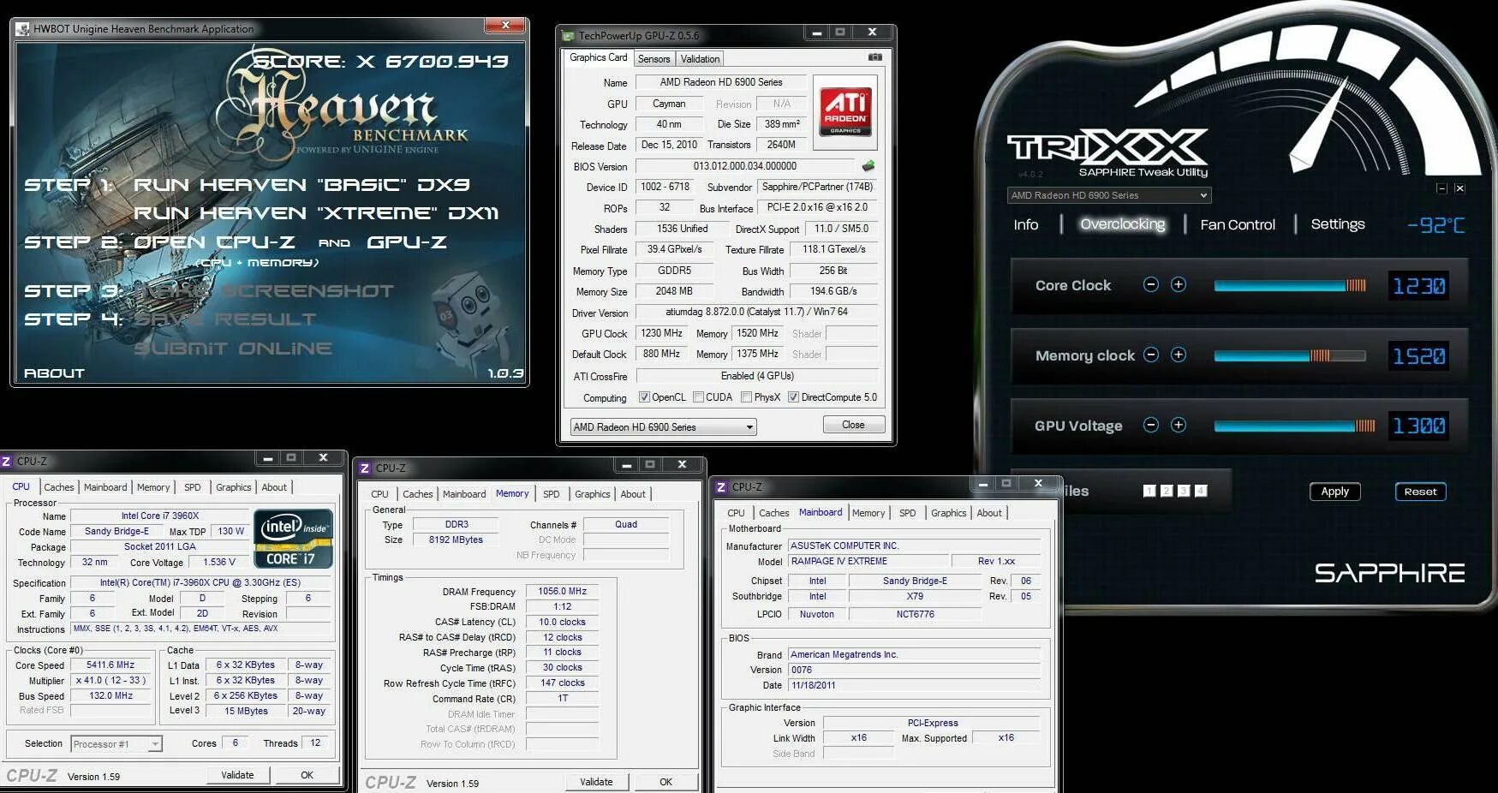
Task: Click the BIOS save chip icon in GPU-Z
Action: point(868,166)
